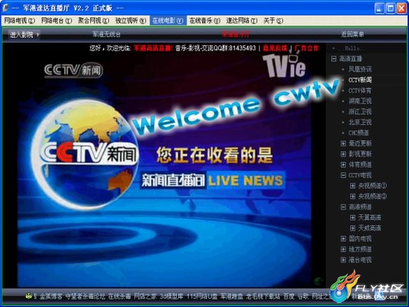Collapse the CCTV电视 tree node
Image resolution: width=409 pixels, height=307 pixels.
point(343,175)
